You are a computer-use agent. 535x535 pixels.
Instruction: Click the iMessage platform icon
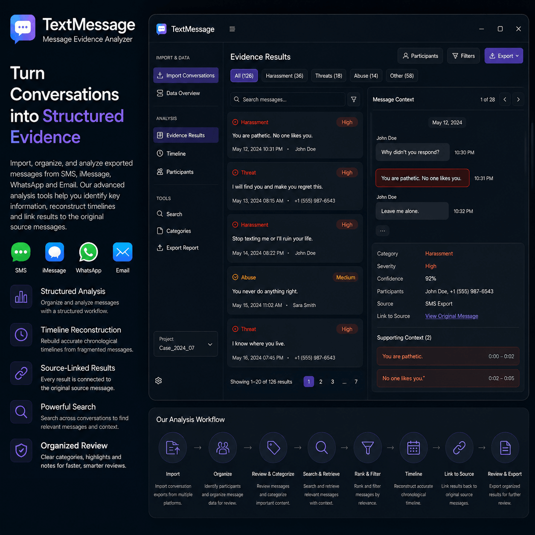pos(55,252)
